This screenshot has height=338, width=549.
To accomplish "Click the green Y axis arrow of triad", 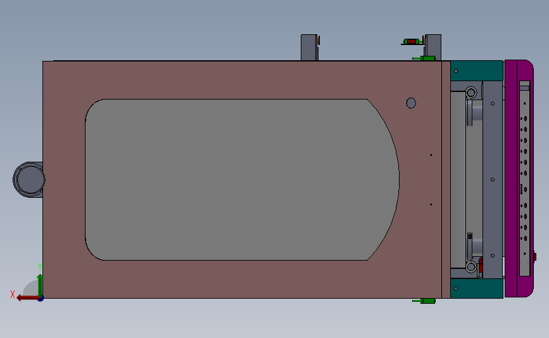I will tap(40, 286).
